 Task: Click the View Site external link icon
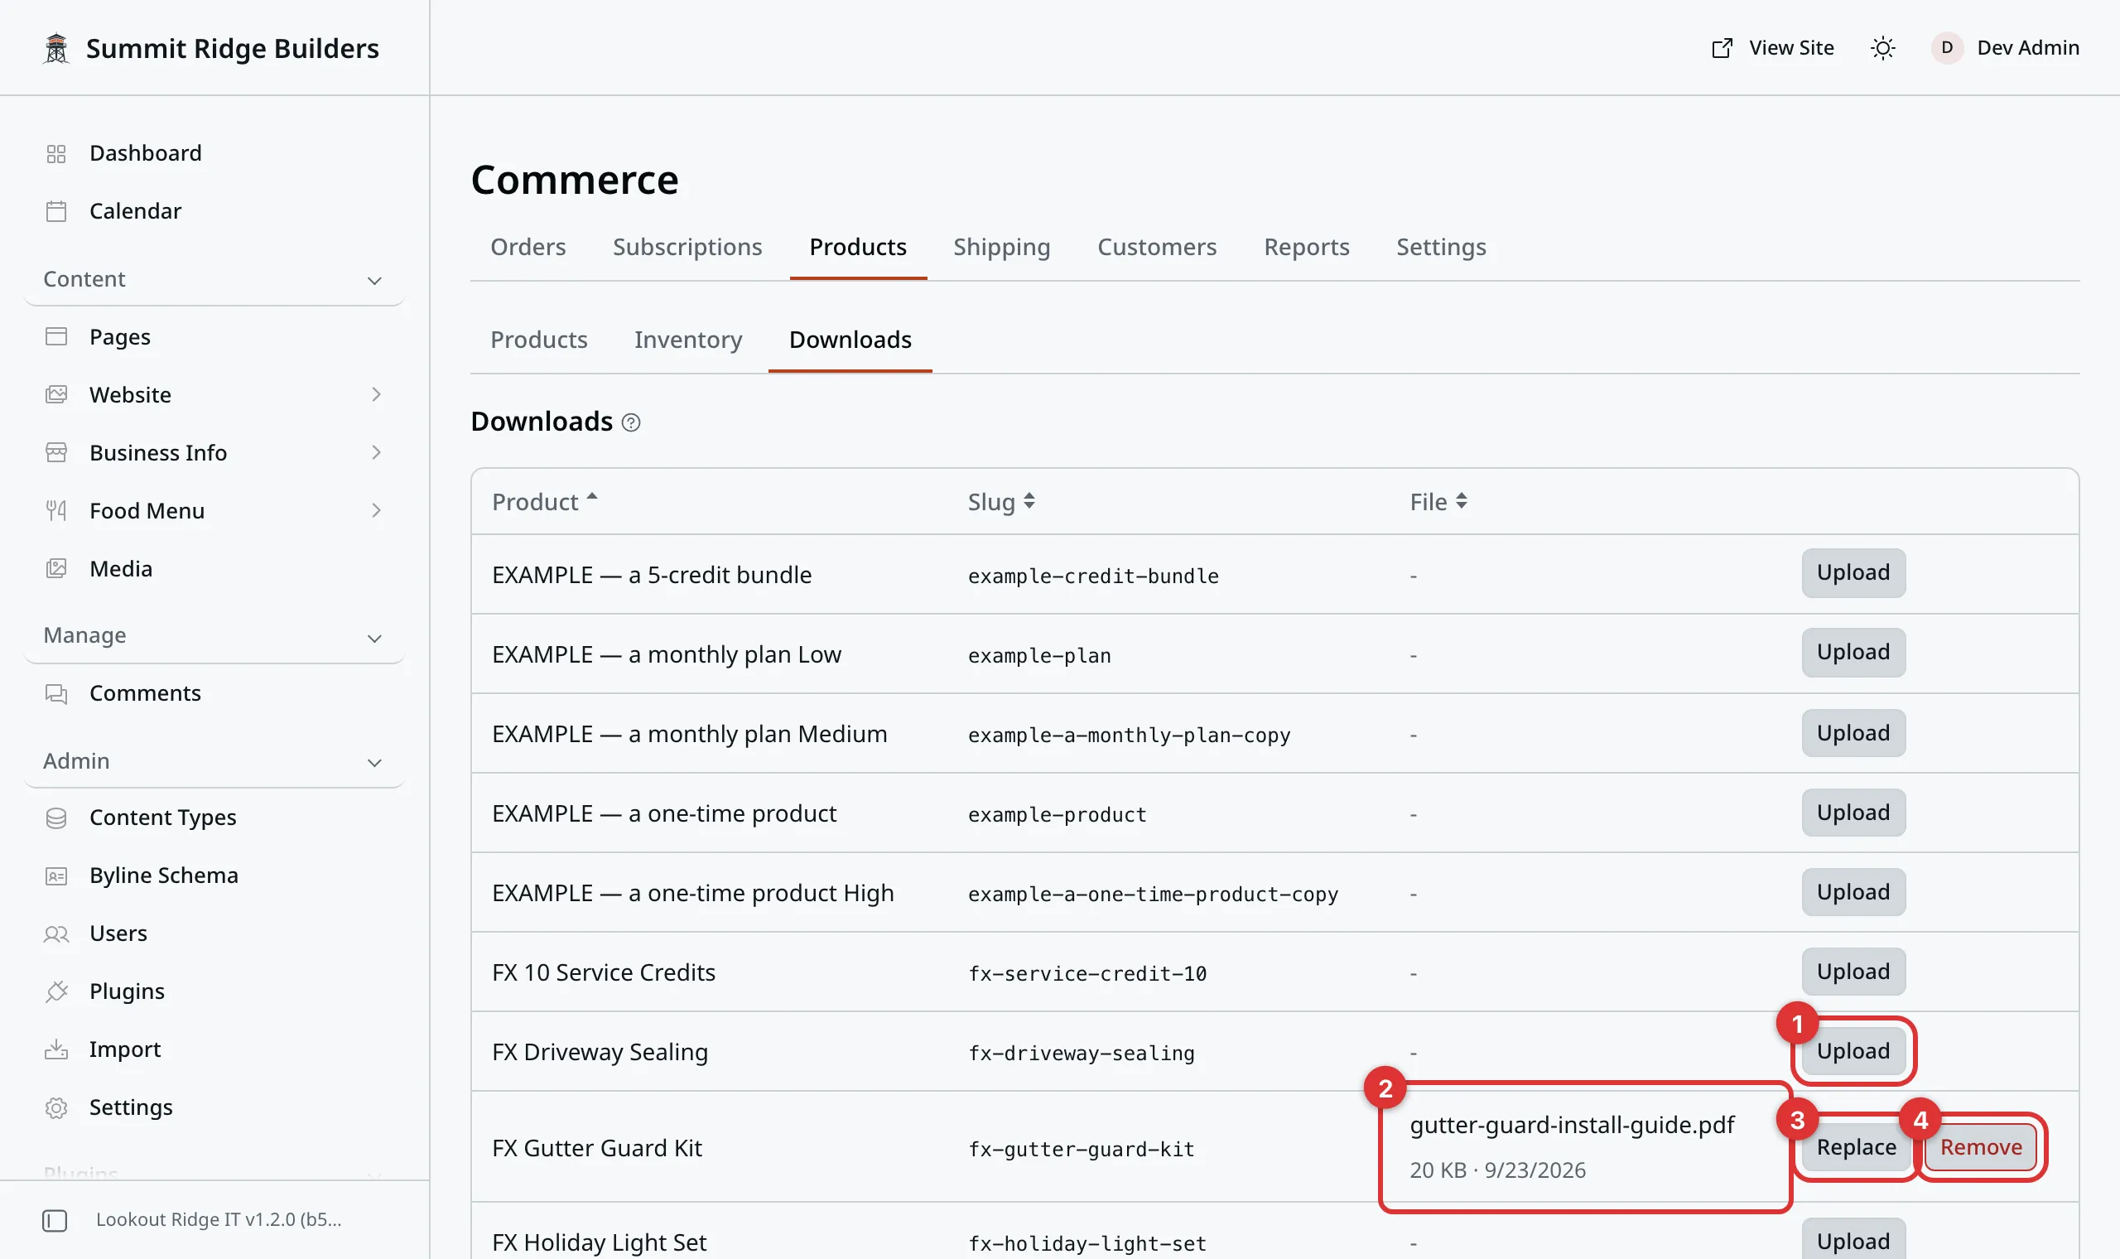pos(1722,48)
